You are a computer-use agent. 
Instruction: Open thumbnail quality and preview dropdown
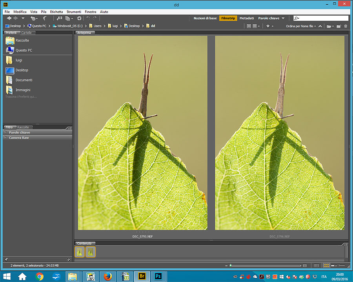pos(256,26)
